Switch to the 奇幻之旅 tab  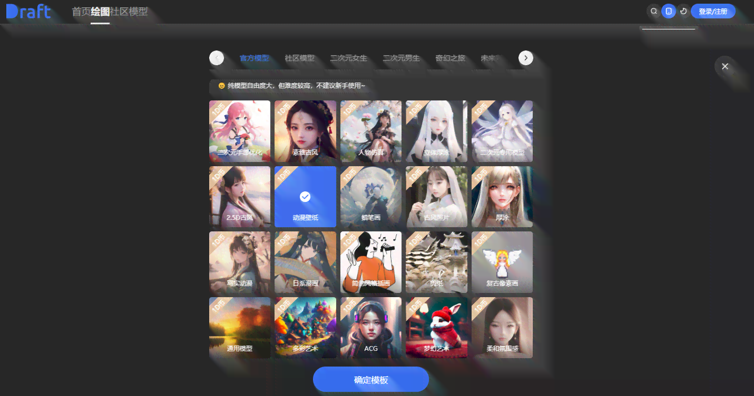point(451,58)
